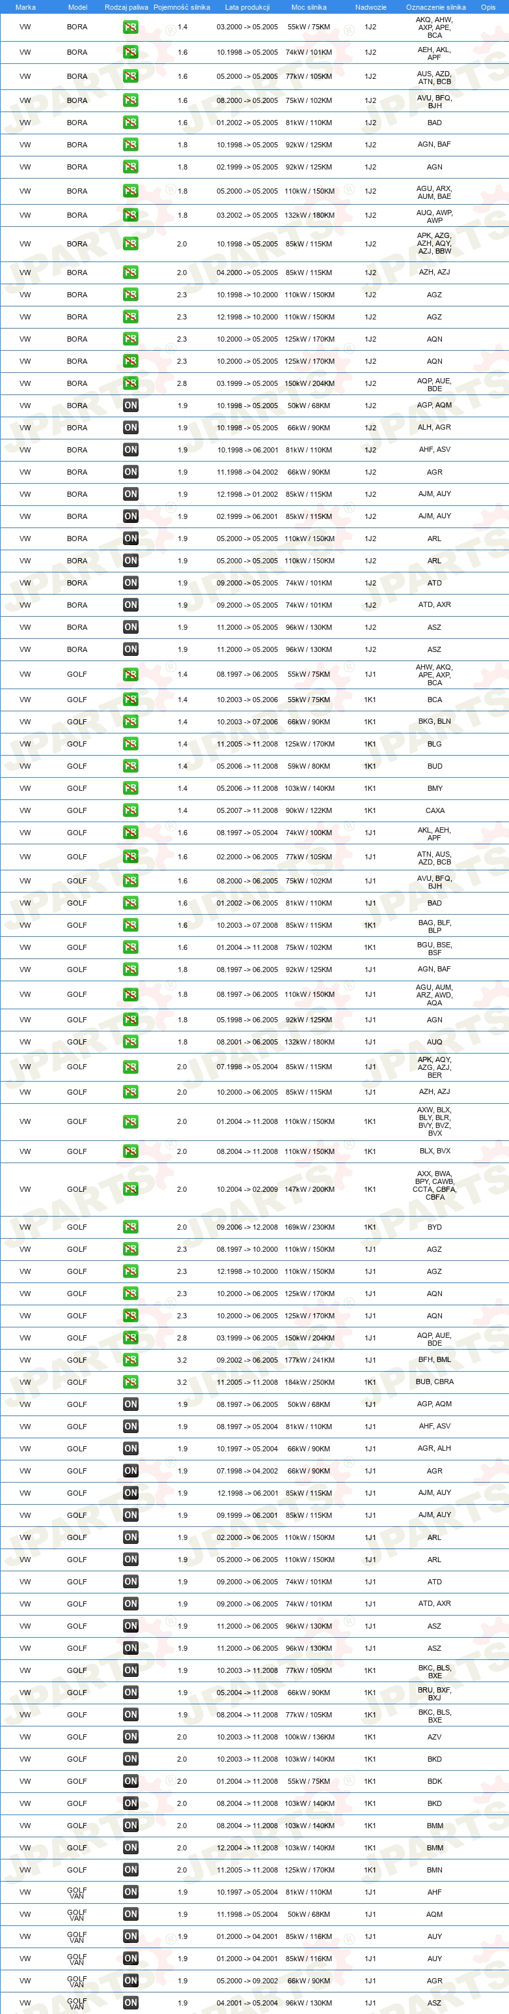Click petrol icon in BORA 132kW / 180KM row
The image size is (509, 2014).
(130, 215)
